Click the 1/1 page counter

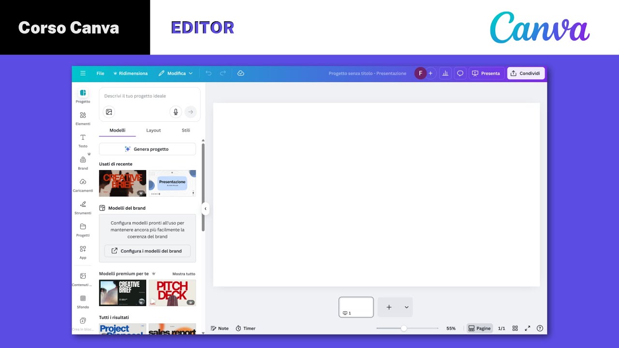(501, 328)
